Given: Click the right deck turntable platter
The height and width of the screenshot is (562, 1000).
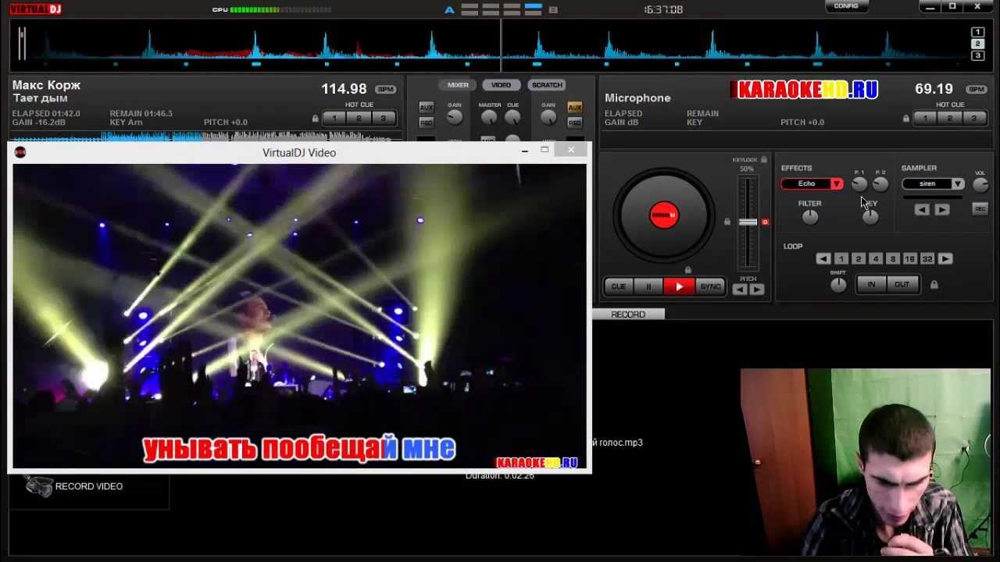Looking at the screenshot, I should pos(663,215).
